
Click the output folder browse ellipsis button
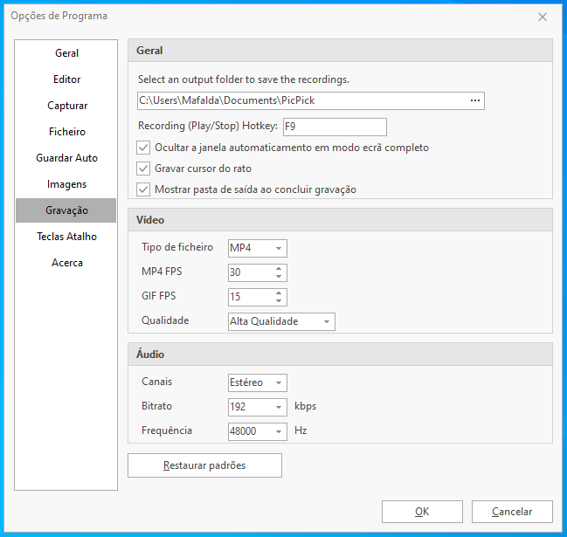[x=474, y=101]
